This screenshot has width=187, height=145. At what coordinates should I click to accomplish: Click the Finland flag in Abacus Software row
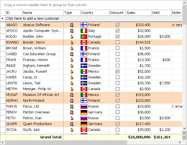point(84,25)
